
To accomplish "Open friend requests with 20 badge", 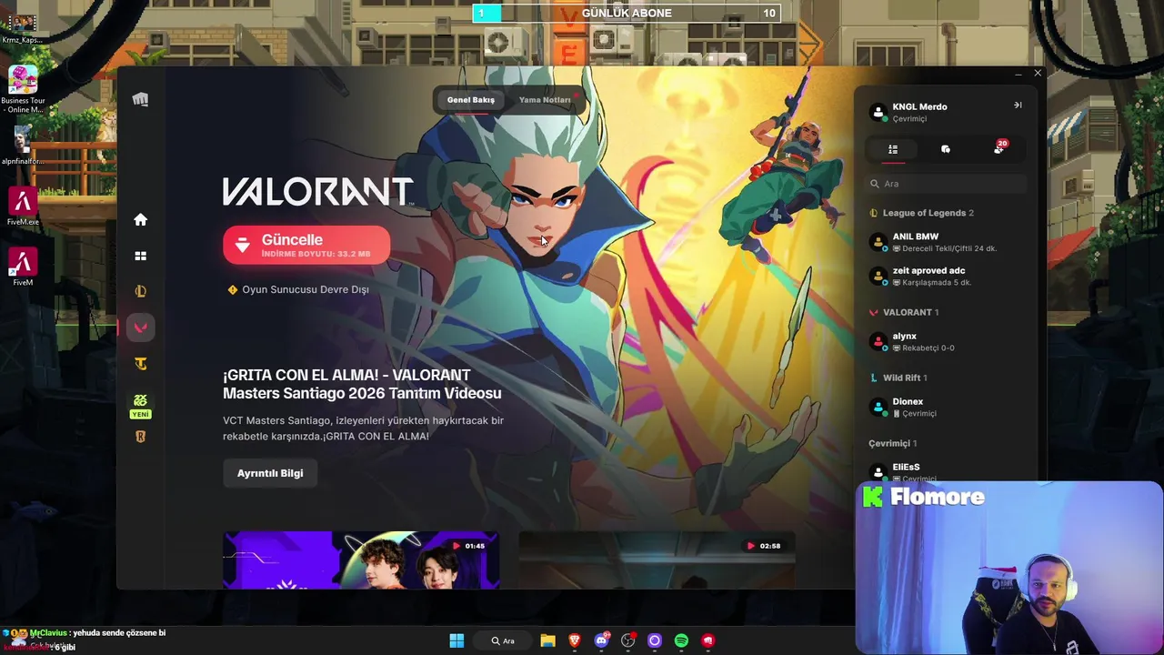I will pyautogui.click(x=999, y=147).
